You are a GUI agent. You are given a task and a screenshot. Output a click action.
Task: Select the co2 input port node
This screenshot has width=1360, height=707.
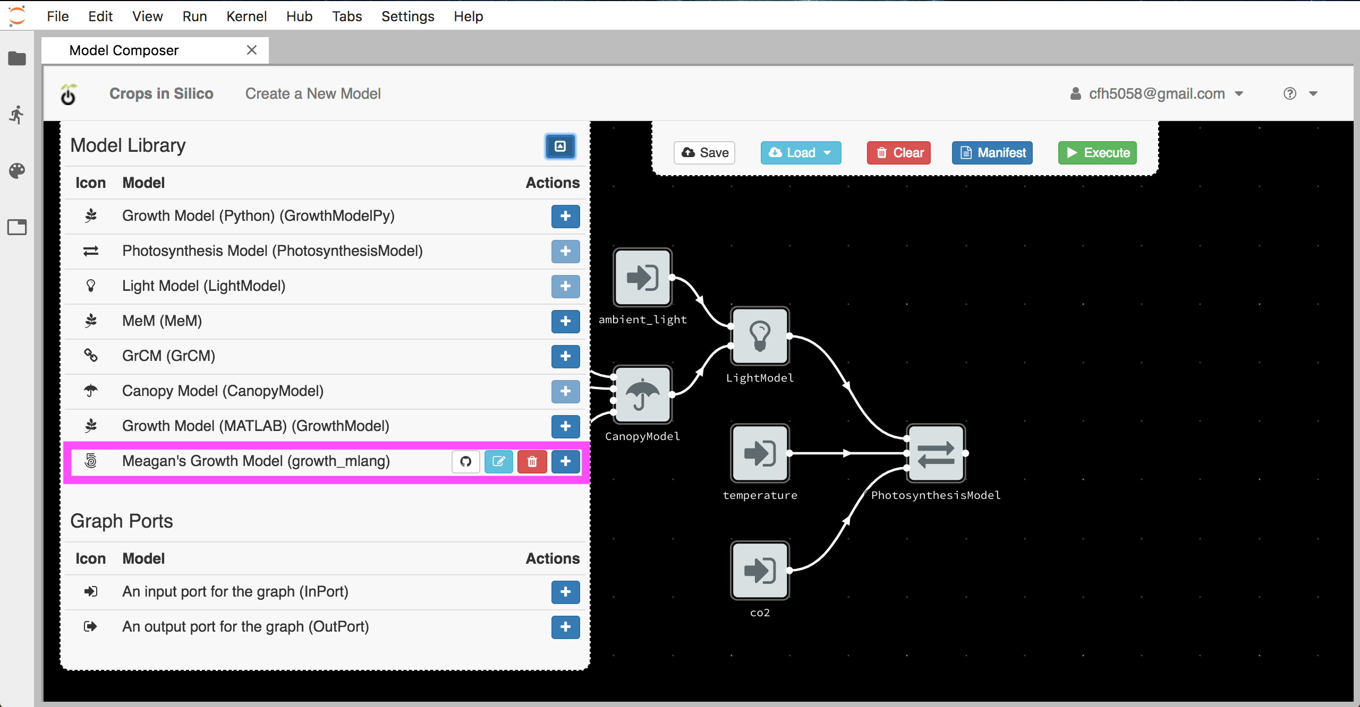(x=760, y=571)
